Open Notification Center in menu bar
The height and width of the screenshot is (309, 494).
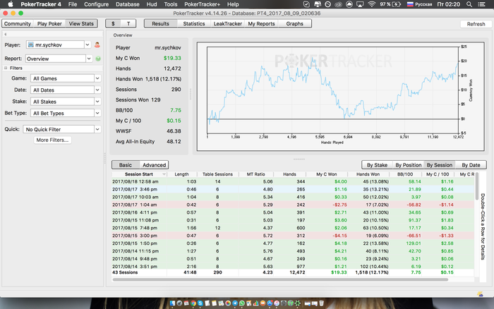click(x=481, y=4)
